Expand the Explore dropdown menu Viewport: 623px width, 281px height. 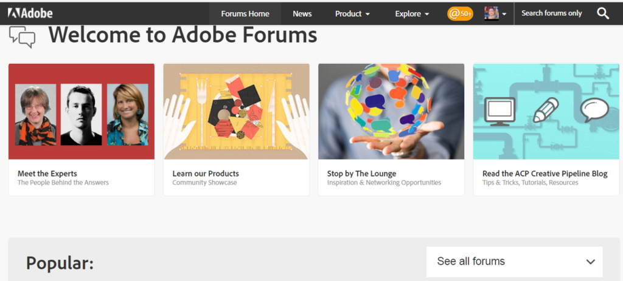click(x=412, y=13)
